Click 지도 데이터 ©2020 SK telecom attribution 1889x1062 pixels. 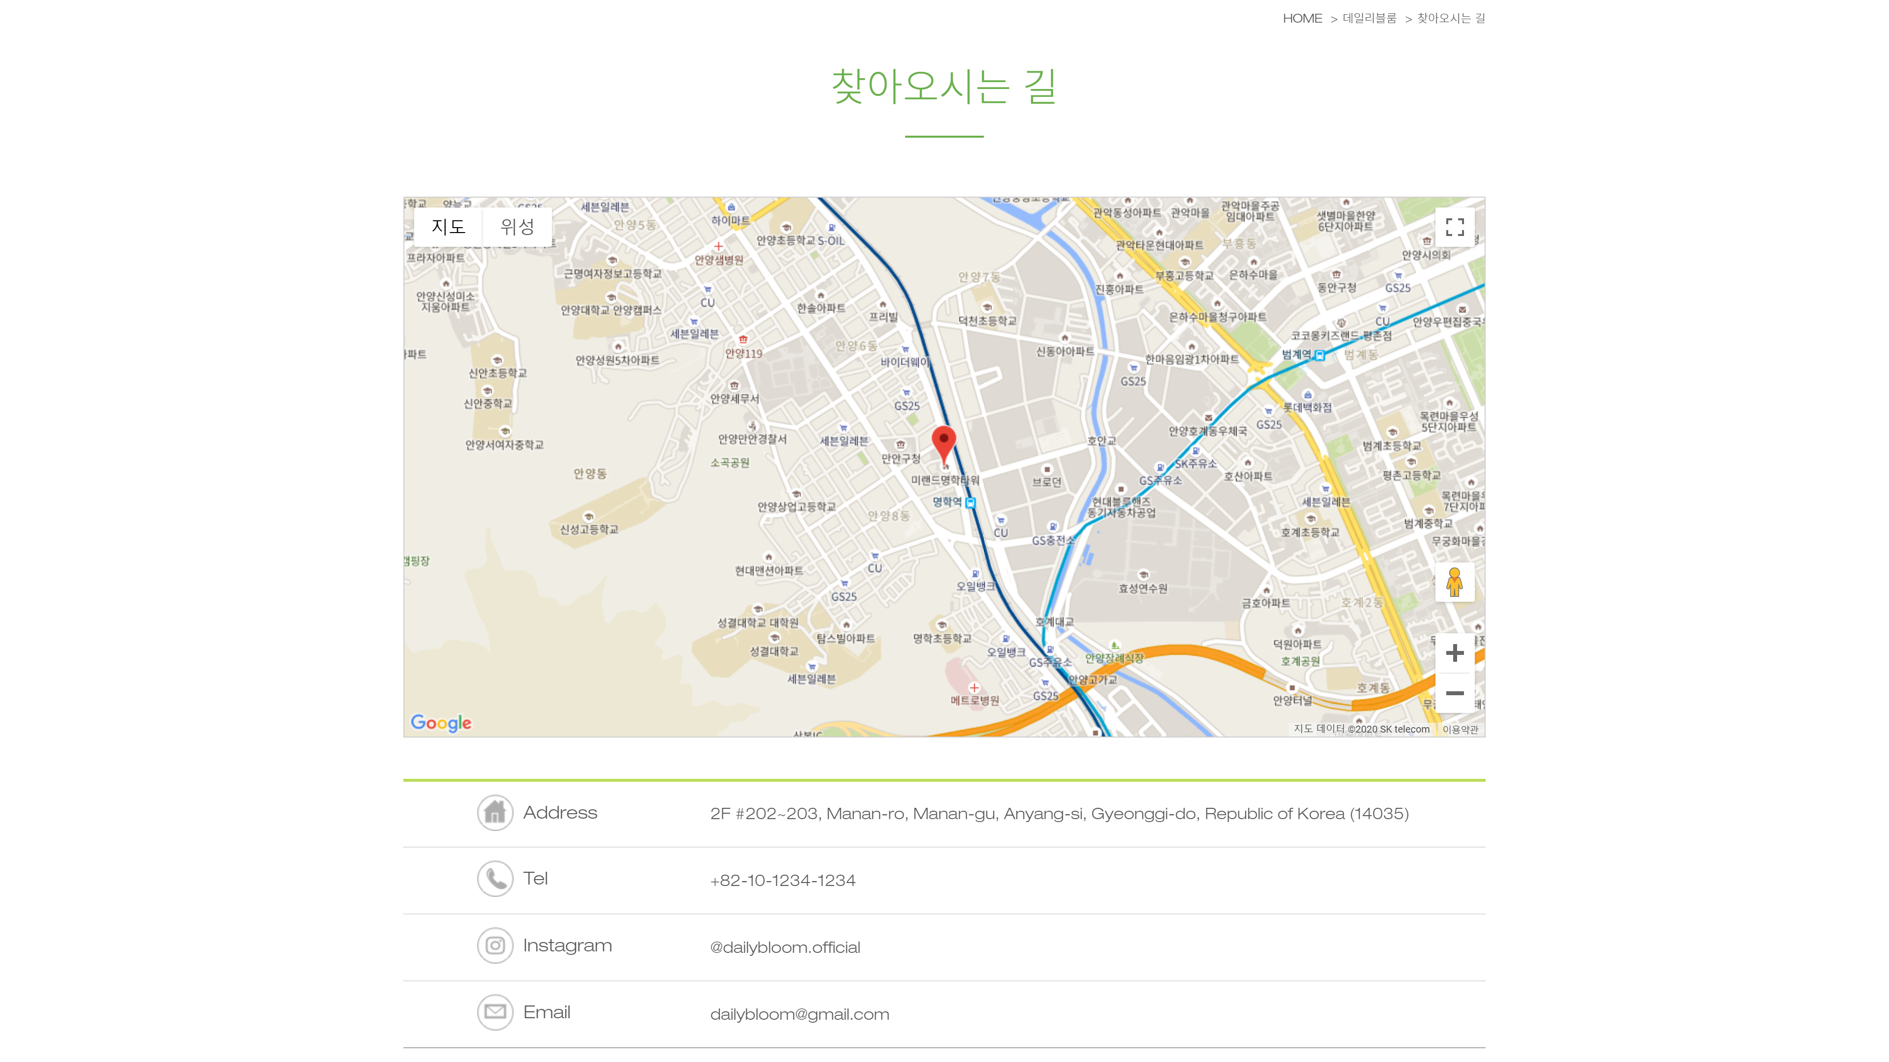tap(1362, 729)
